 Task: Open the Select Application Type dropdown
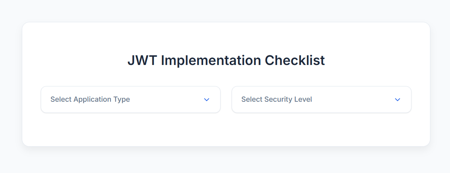tap(130, 99)
